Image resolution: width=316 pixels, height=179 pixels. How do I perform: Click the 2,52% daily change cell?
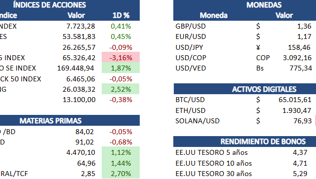pyautogui.click(x=120, y=89)
